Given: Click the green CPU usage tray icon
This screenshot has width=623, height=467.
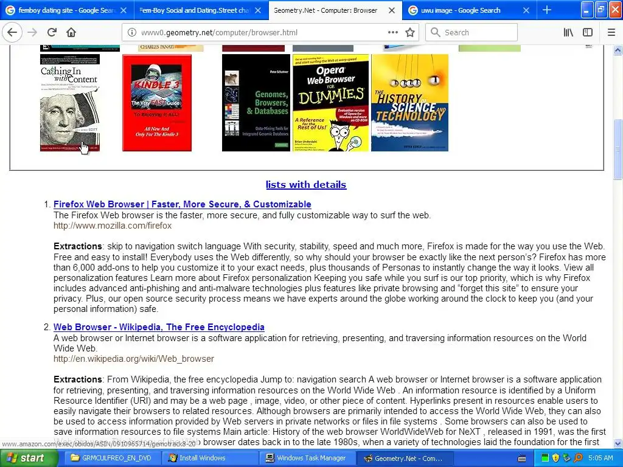Looking at the screenshot, I should point(545,458).
